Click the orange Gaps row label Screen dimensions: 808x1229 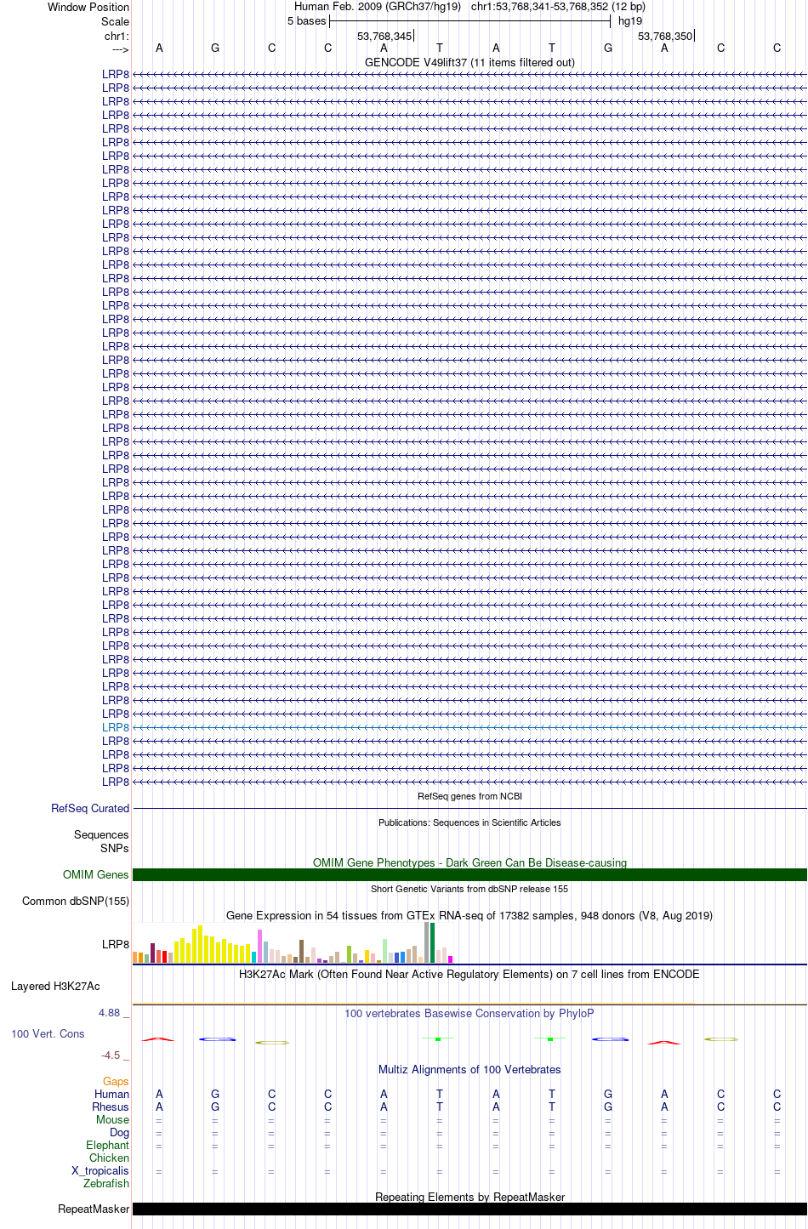pyautogui.click(x=116, y=1082)
